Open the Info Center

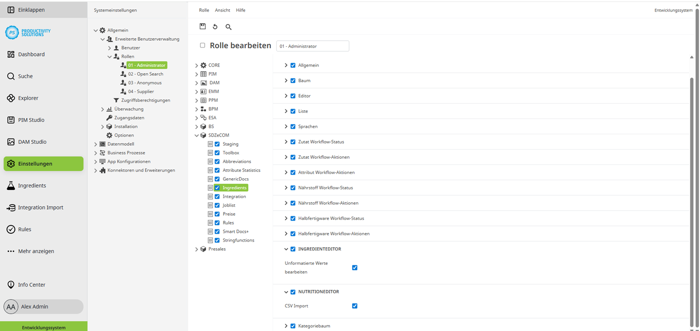click(31, 284)
